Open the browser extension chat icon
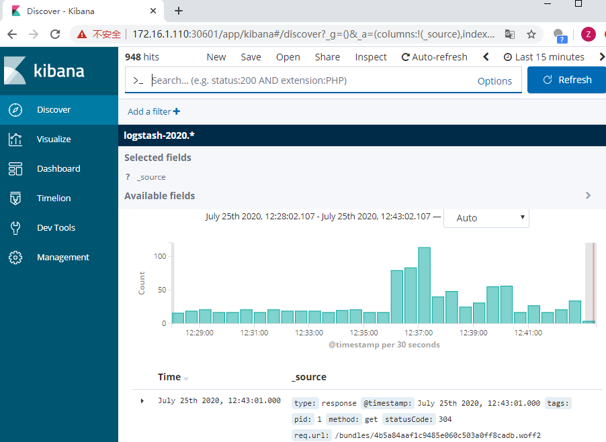Viewport: 606px width, 442px height. tap(560, 35)
